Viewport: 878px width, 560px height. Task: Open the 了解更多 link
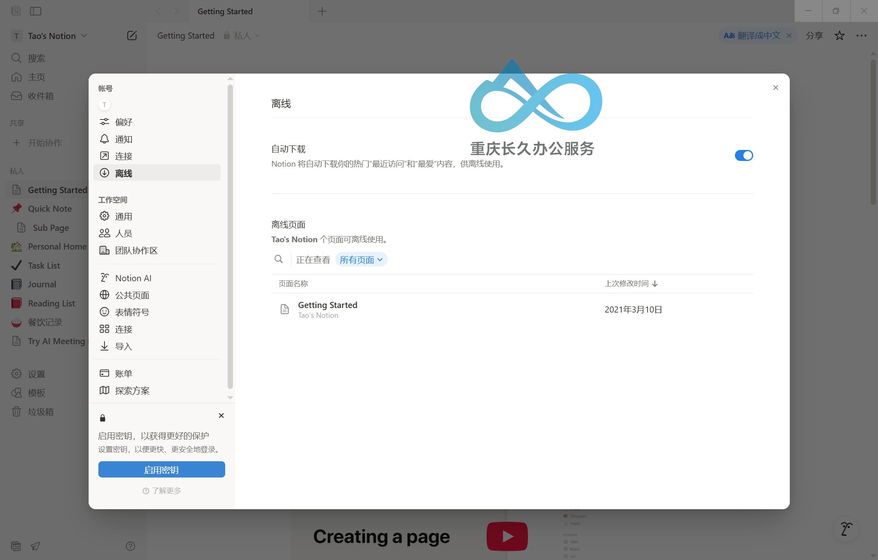tap(162, 491)
